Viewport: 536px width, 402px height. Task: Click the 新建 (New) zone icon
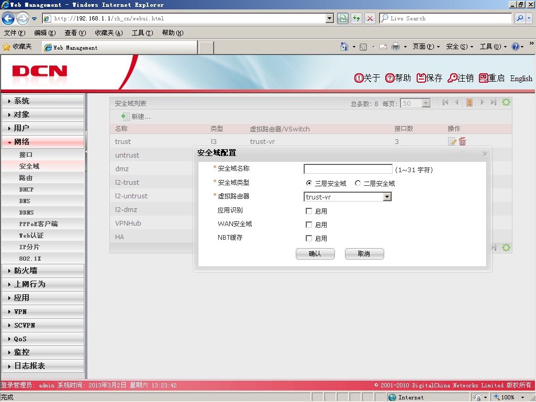[x=125, y=117]
